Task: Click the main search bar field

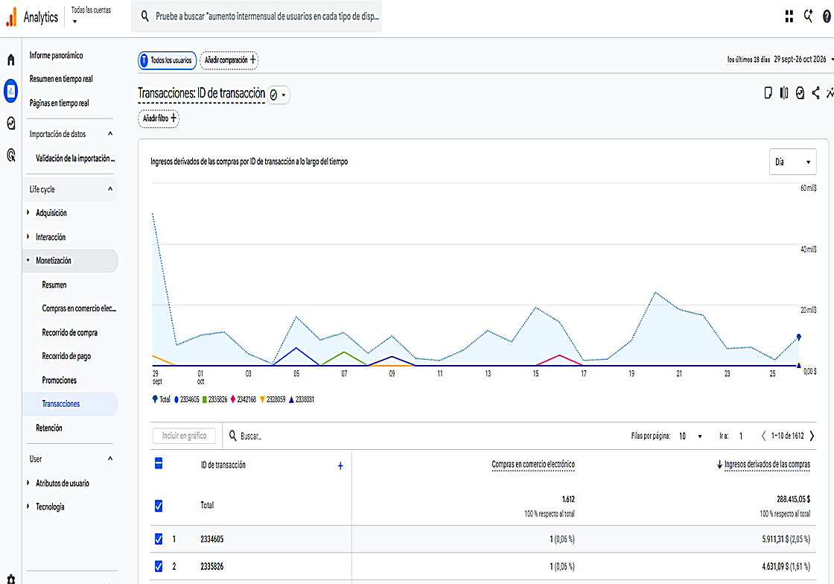Action: pyautogui.click(x=256, y=16)
